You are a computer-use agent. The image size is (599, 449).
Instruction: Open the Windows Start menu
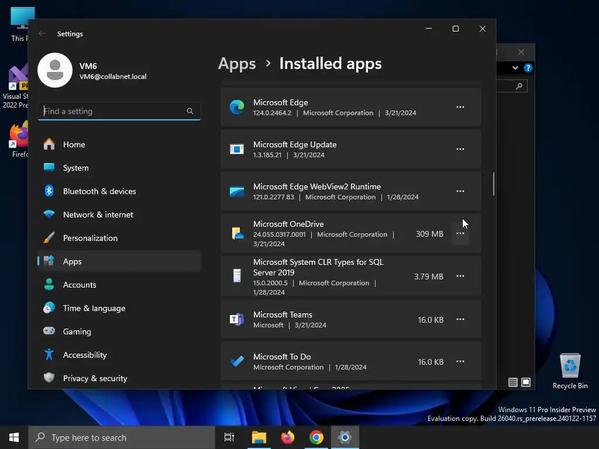tap(14, 437)
